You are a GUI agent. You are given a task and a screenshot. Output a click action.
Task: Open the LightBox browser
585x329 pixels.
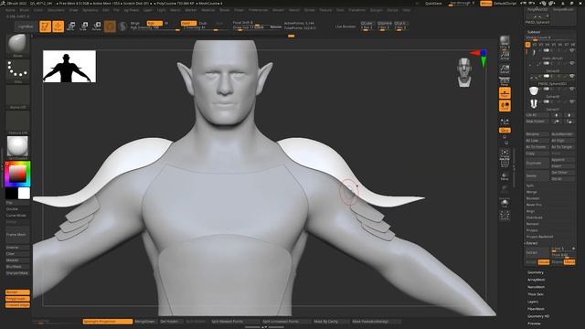point(26,27)
